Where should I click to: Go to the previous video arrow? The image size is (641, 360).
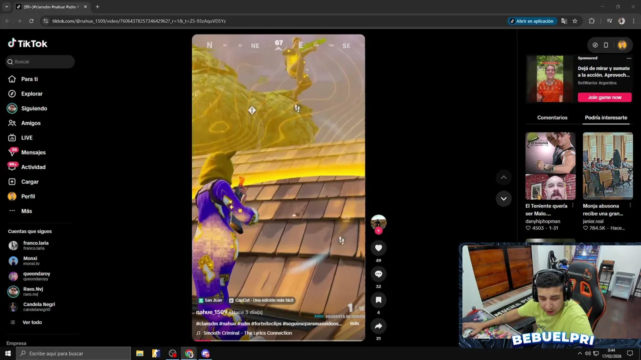click(x=504, y=177)
